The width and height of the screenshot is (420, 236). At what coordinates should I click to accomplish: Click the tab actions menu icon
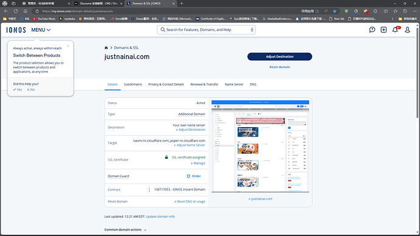13,4
